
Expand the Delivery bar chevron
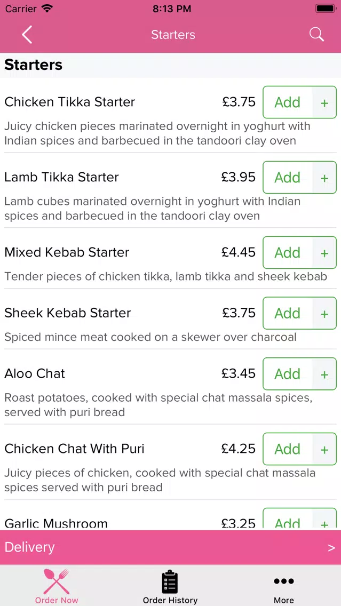tap(331, 548)
